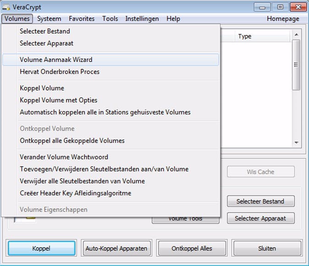Image resolution: width=309 pixels, height=266 pixels.
Task: Click the Selecteer Bestand button
Action: pyautogui.click(x=261, y=201)
